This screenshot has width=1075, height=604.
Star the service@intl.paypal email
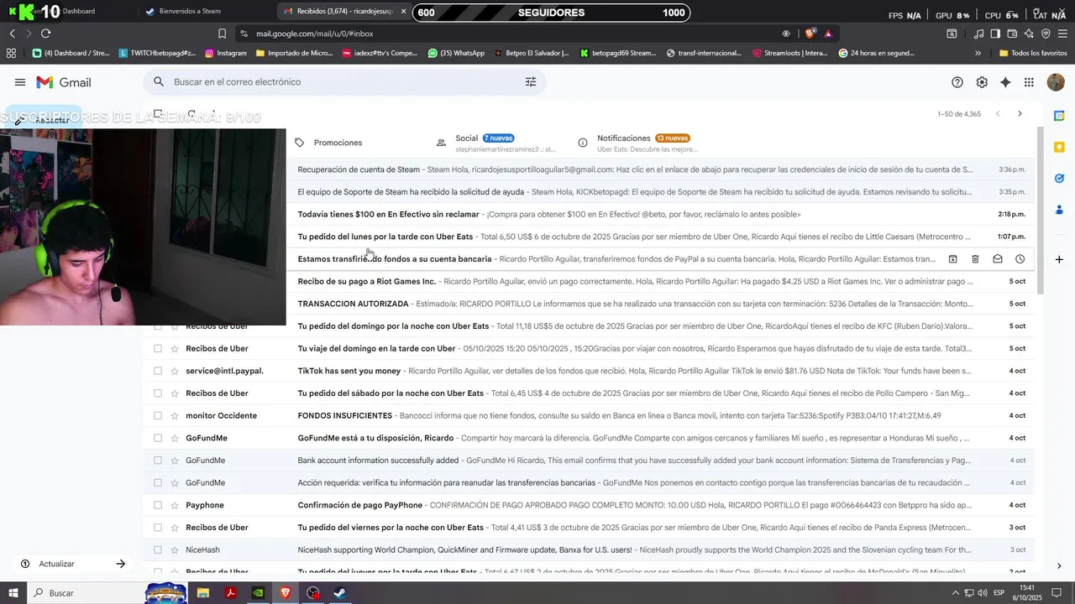click(x=175, y=371)
